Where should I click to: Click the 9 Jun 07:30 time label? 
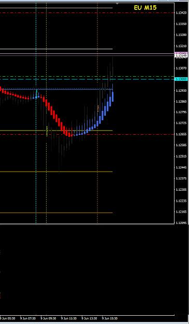tap(28, 319)
